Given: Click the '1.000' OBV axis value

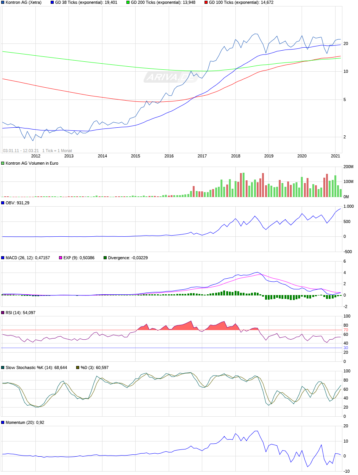Looking at the screenshot, I should [x=348, y=206].
